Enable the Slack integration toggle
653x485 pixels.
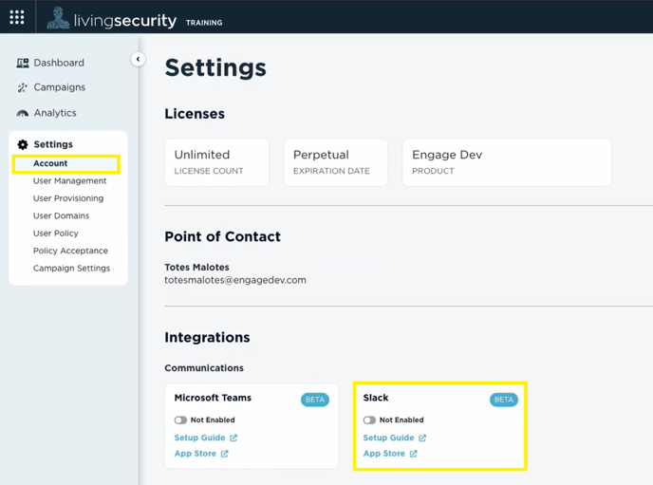(369, 420)
